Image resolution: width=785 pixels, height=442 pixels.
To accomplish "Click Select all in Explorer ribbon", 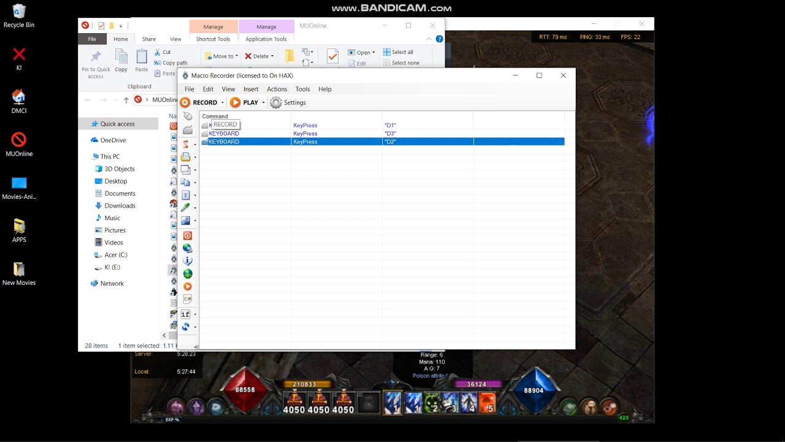I will click(x=398, y=52).
